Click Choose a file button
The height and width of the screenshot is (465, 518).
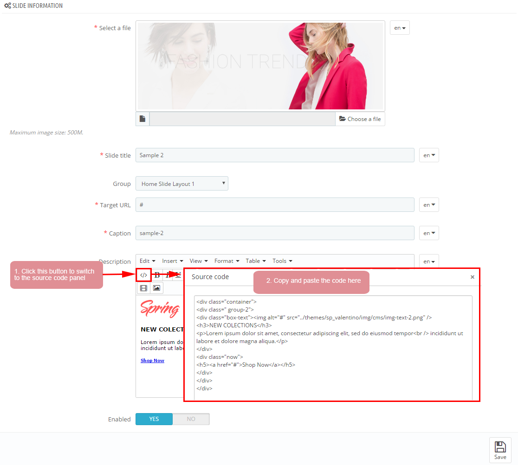pos(360,119)
